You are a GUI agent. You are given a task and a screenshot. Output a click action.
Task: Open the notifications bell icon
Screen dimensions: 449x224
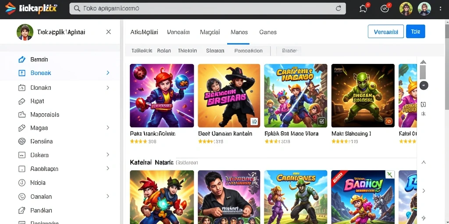click(x=363, y=9)
